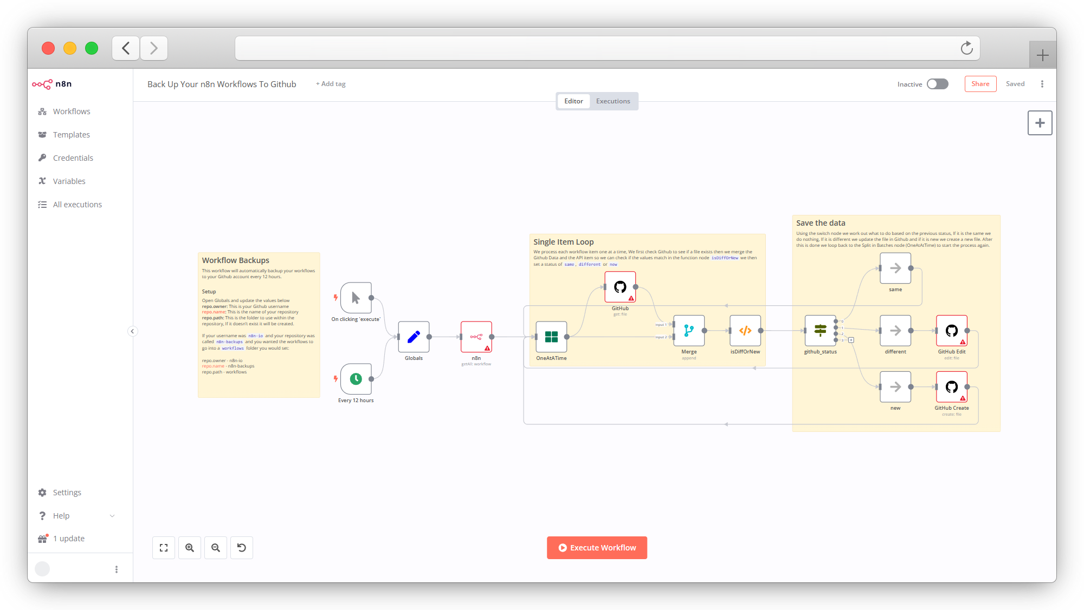Viewport: 1084px width, 610px height.
Task: Select the 'On clicking execute' trigger node
Action: 356,298
